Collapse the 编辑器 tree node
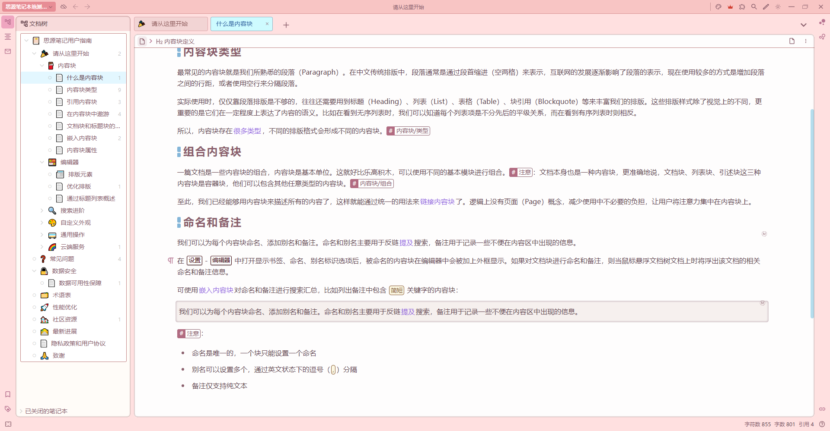Image resolution: width=830 pixels, height=431 pixels. 42,162
